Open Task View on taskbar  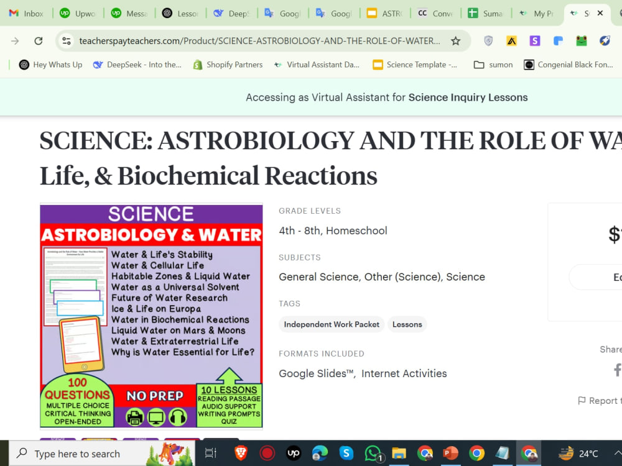click(x=210, y=453)
